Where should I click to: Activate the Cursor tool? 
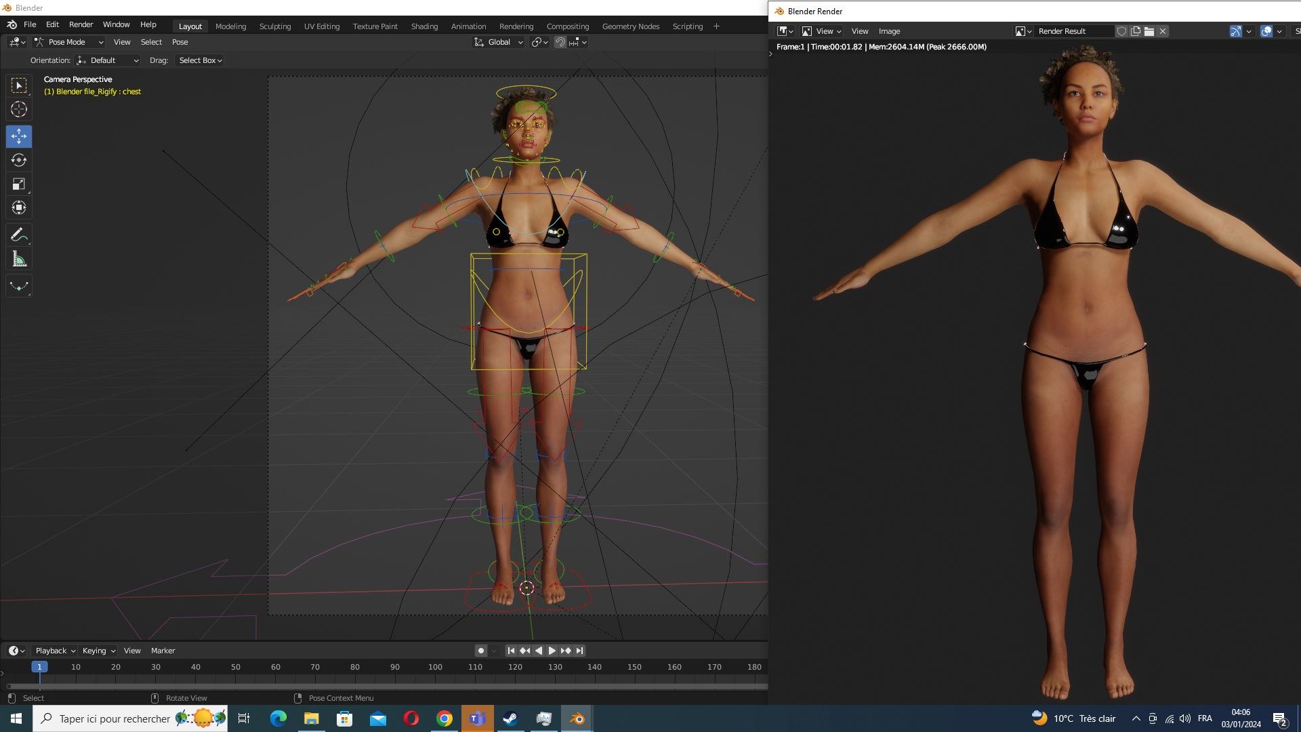coord(19,109)
